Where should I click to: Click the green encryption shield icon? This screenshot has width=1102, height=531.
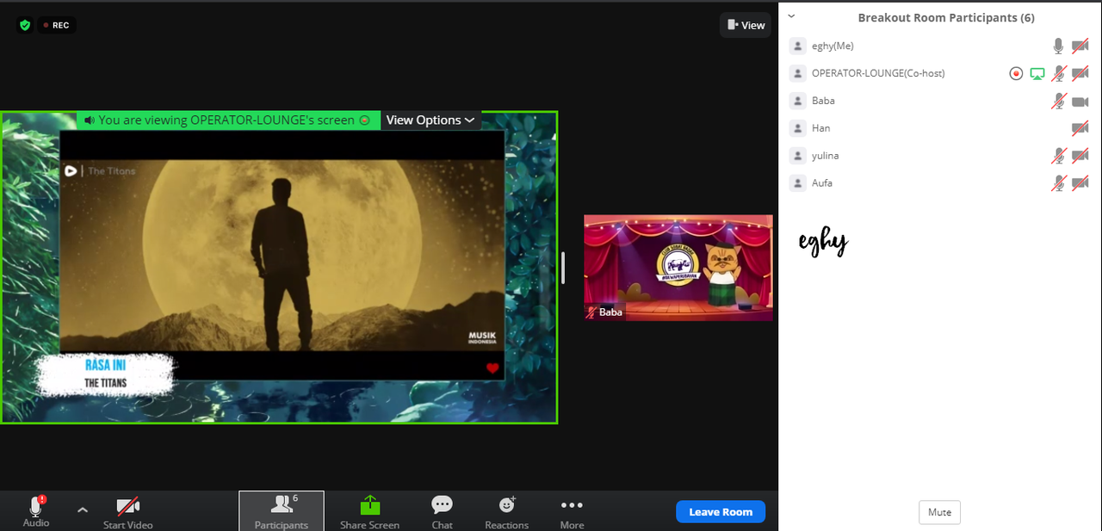coord(25,25)
